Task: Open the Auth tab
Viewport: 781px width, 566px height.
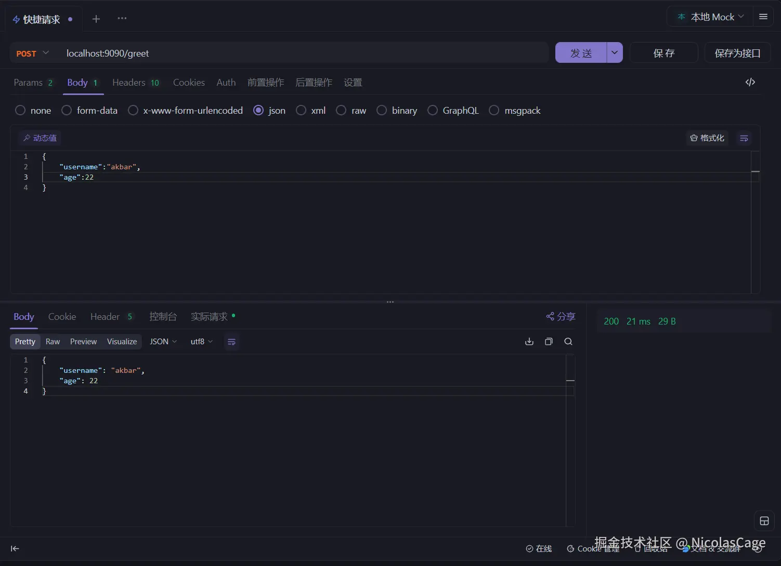Action: pyautogui.click(x=226, y=83)
